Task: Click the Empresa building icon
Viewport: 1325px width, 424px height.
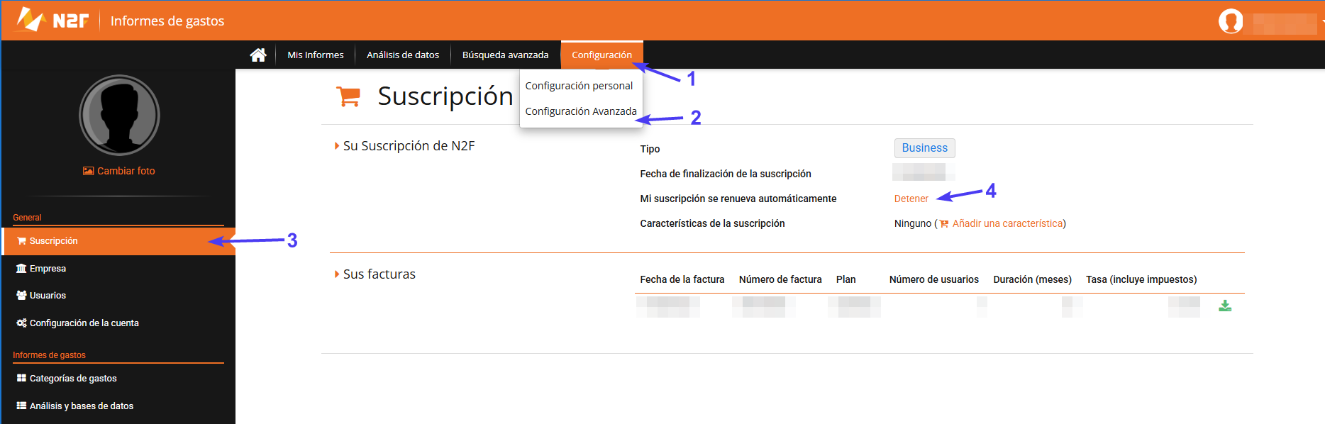Action: (x=21, y=269)
